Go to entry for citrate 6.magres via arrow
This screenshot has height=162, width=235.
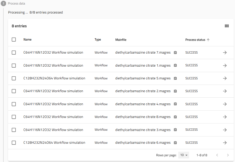tap(225, 143)
